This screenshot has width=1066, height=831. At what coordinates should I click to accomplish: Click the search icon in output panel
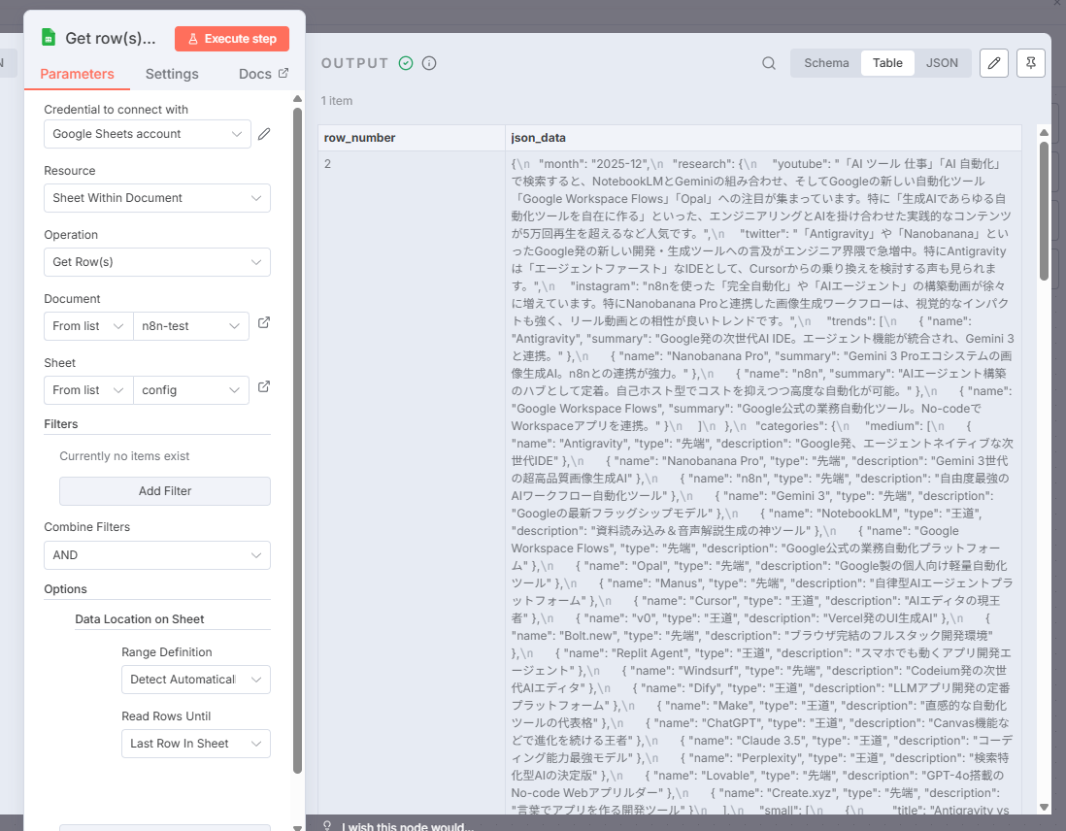[x=768, y=63]
